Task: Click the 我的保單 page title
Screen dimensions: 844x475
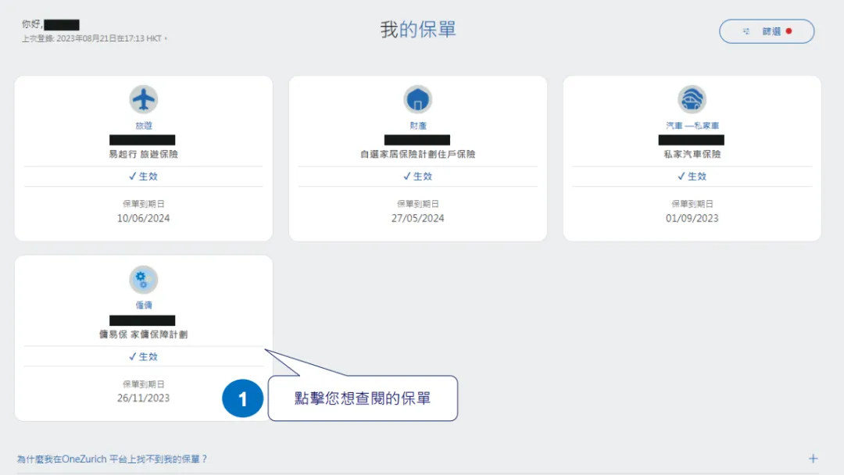Action: point(418,30)
